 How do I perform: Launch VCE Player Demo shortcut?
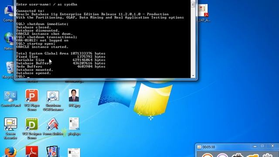click(32, 100)
